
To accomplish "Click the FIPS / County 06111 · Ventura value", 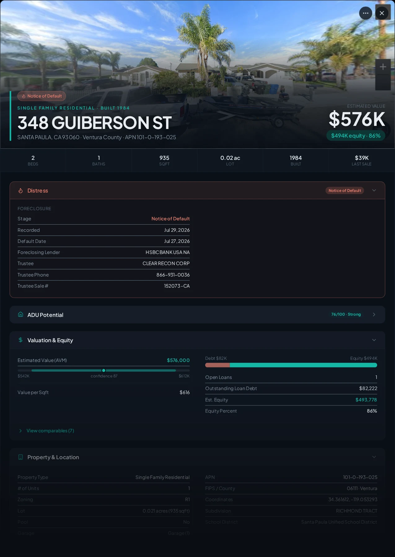I will click(362, 488).
